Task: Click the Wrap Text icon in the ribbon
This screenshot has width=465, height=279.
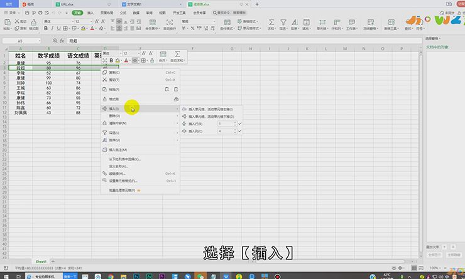Action: 169,22
